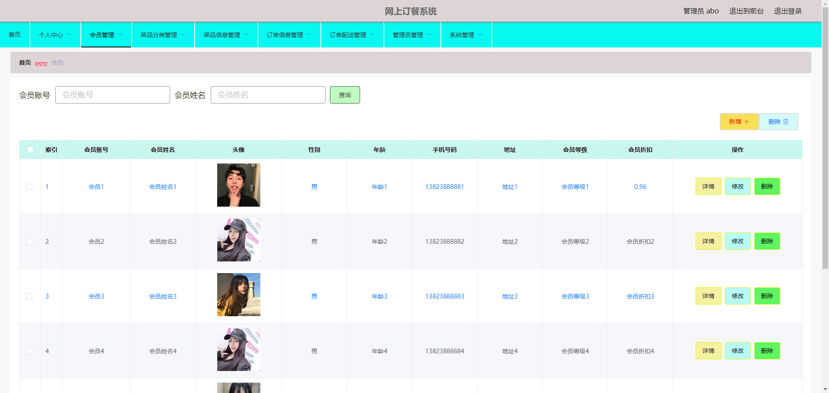
Task: Open the 个人中心 menu label
Action: (51, 35)
